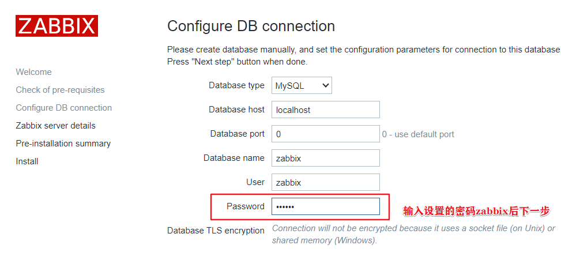Click into the Database port field
The image size is (561, 279).
pos(325,134)
